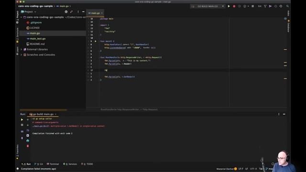Follow the main.go error link in output
Screen dimensions: 306x172
41,126
